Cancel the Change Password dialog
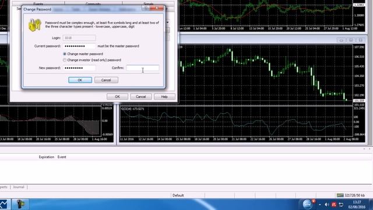 click(106, 80)
